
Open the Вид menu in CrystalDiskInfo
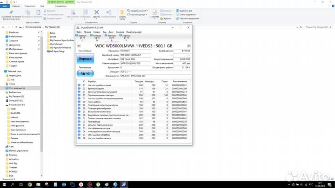105,32
